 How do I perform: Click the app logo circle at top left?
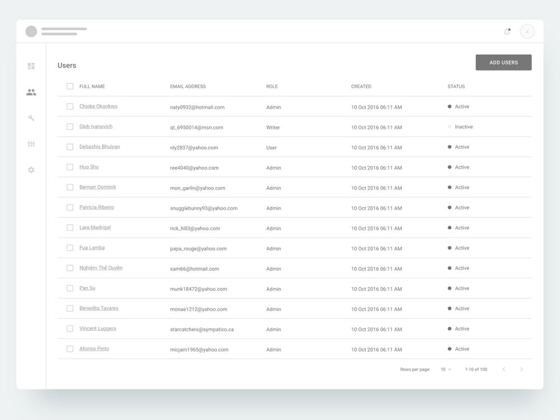pos(31,31)
